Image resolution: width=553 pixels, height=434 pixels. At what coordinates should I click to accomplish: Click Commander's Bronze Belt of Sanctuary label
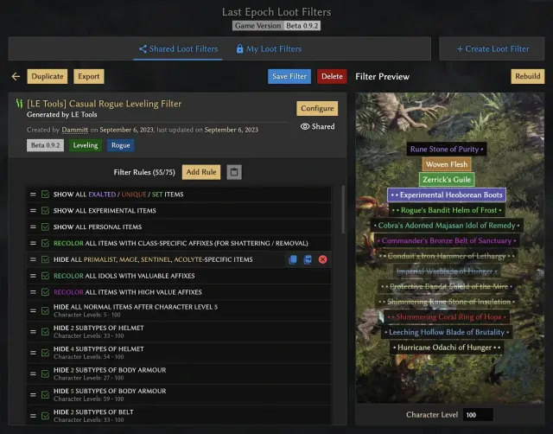point(447,240)
